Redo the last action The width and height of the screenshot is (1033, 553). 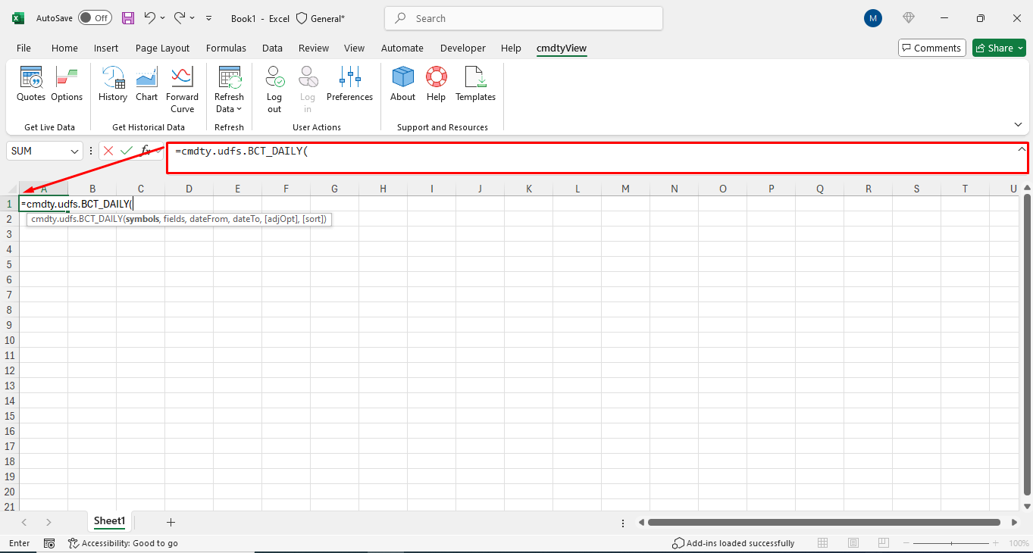(x=180, y=17)
